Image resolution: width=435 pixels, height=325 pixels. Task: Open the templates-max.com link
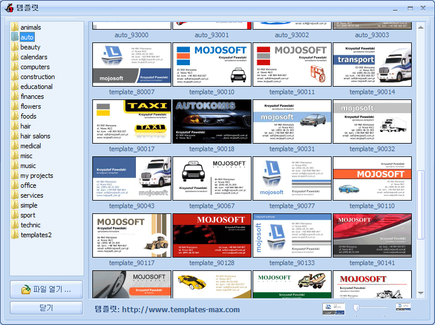tap(181, 309)
